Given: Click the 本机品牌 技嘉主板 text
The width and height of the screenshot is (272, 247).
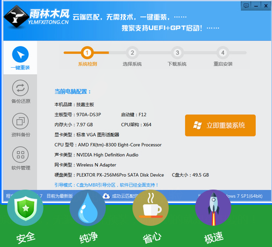Looking at the screenshot, I should point(74,105).
